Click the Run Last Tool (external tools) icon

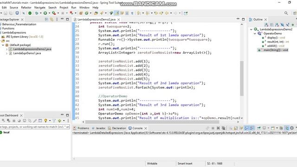tap(54, 13)
